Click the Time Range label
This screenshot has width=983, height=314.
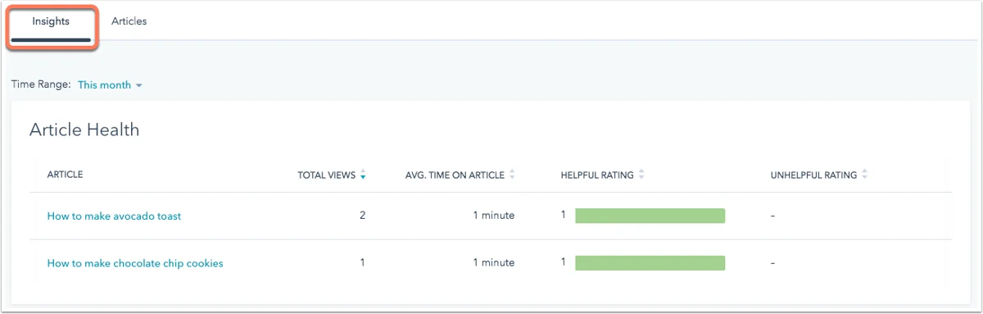tap(41, 85)
